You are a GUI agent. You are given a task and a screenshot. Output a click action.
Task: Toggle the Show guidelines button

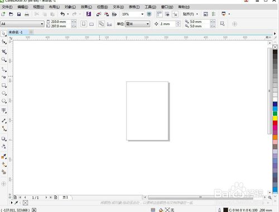[175, 14]
